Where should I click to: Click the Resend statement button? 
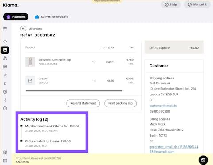(83, 103)
